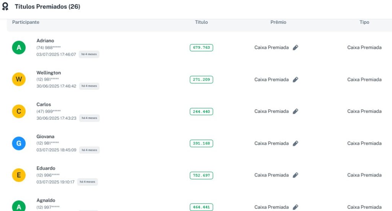Click the Prêmio column header
The image size is (392, 211).
coord(278,22)
